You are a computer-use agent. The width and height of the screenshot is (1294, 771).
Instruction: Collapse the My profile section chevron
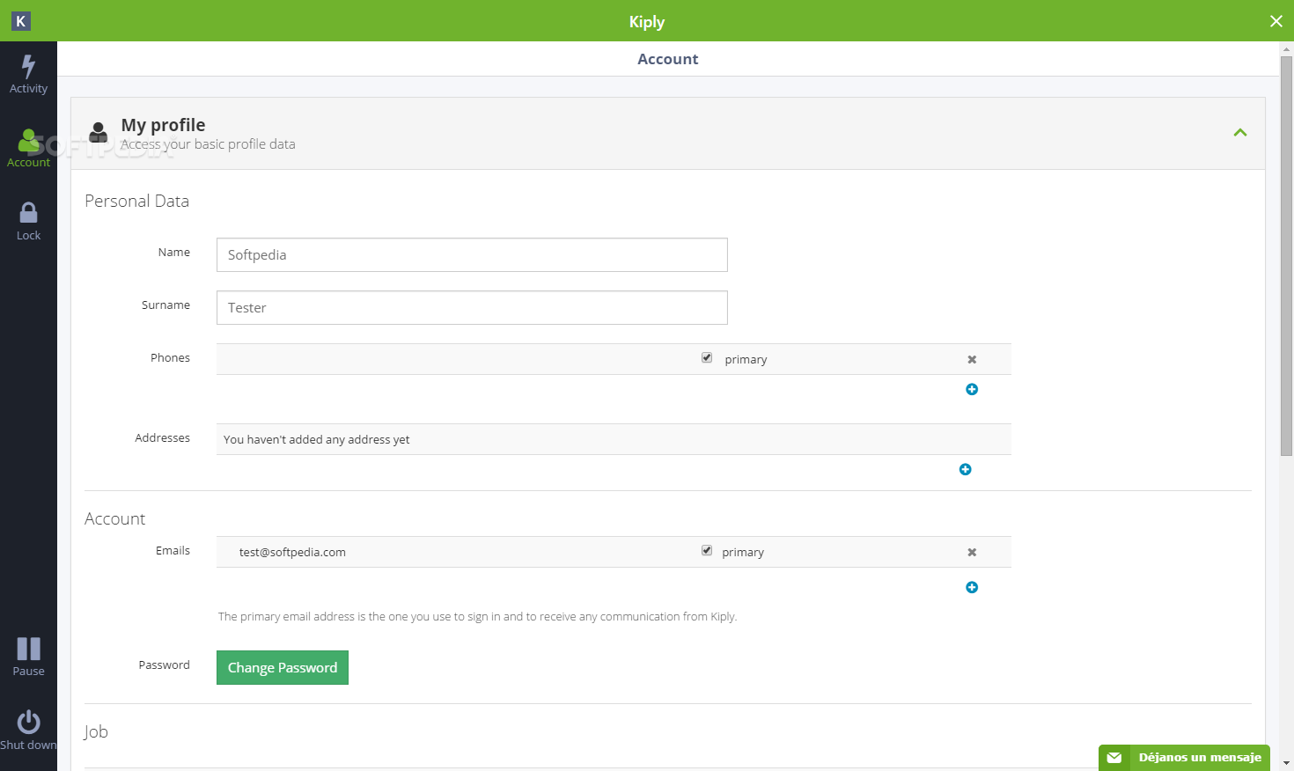(1240, 133)
